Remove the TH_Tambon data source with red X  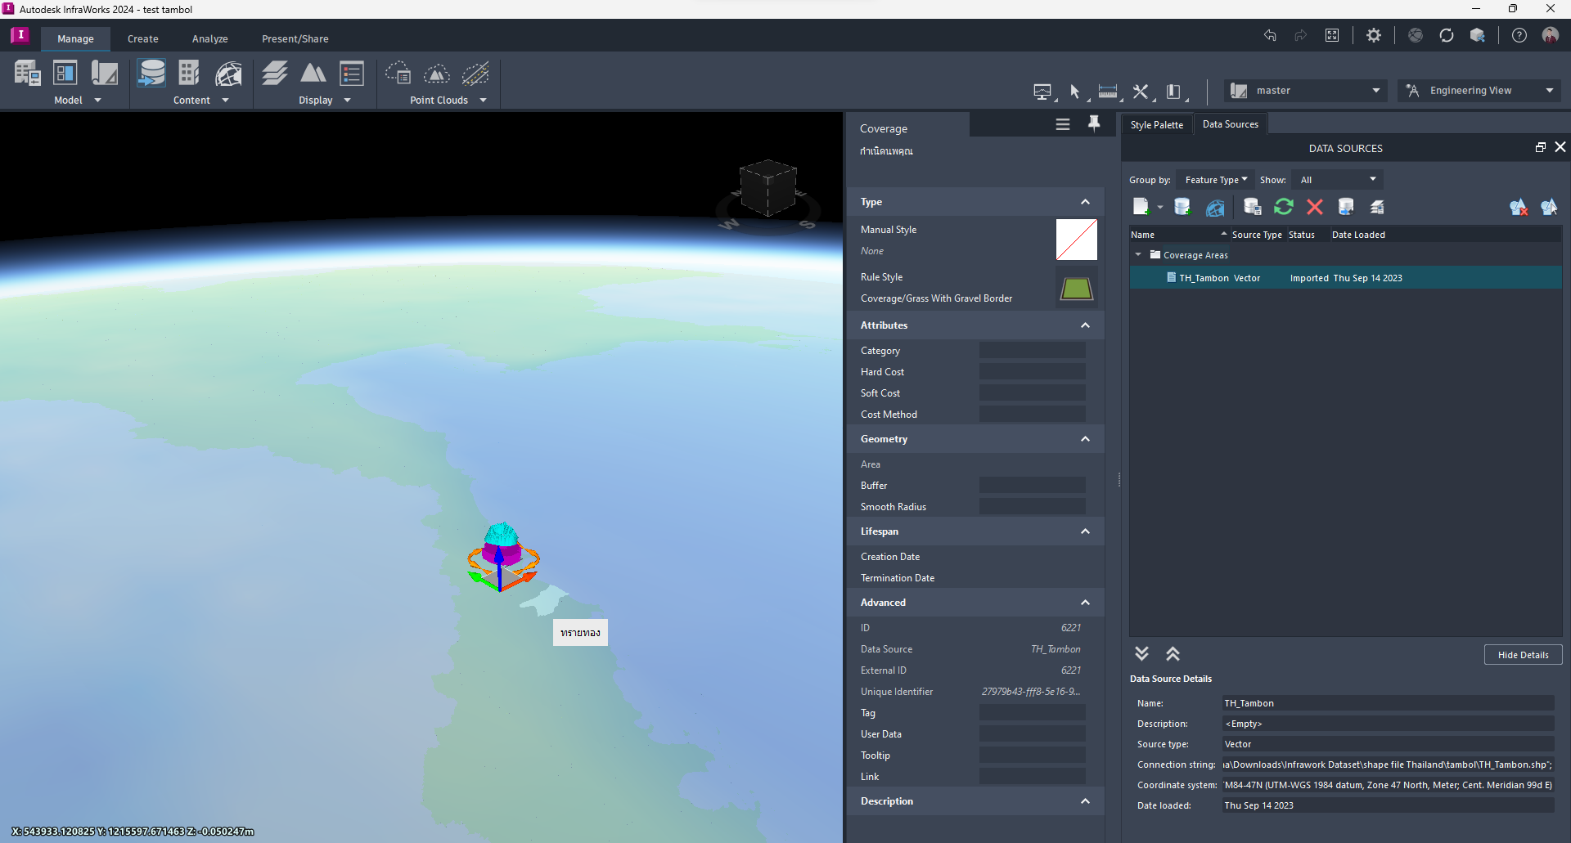(x=1314, y=207)
